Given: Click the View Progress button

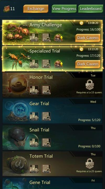Looking at the screenshot, I should (64, 9).
